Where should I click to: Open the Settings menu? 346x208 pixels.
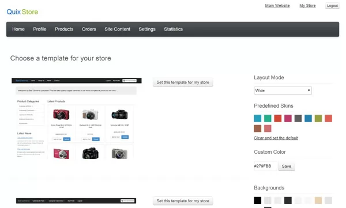click(147, 29)
